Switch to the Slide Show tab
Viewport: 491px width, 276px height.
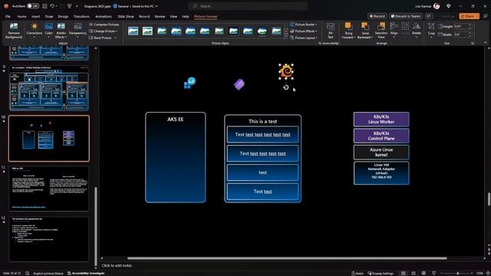(126, 16)
